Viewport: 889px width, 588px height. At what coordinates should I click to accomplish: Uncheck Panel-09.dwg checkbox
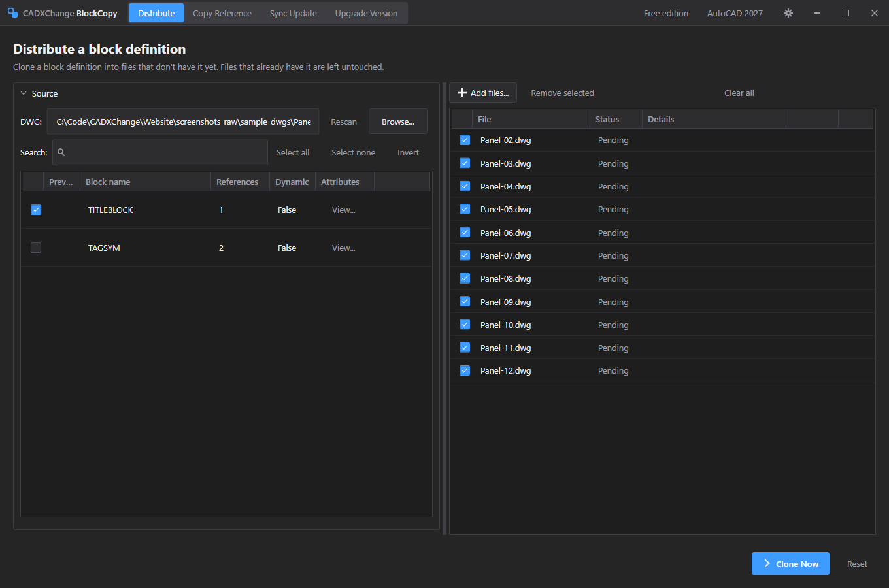465,302
